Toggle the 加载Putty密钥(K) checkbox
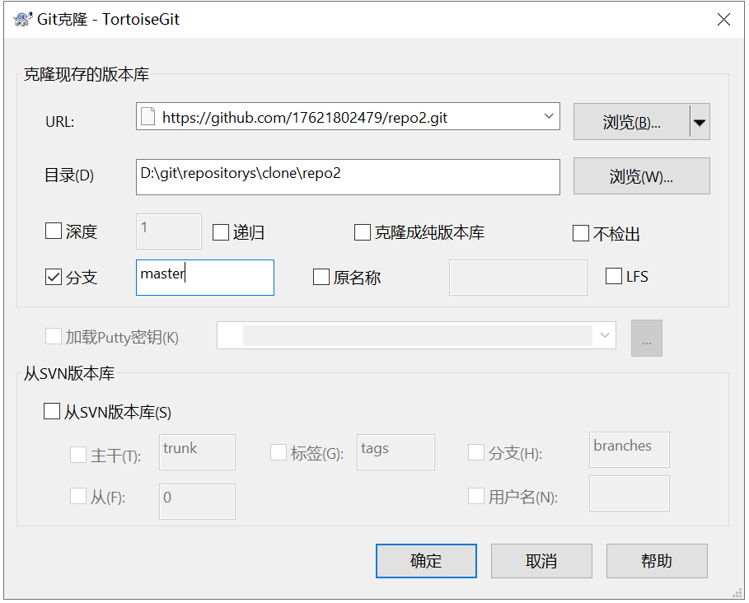The image size is (749, 603). (54, 336)
